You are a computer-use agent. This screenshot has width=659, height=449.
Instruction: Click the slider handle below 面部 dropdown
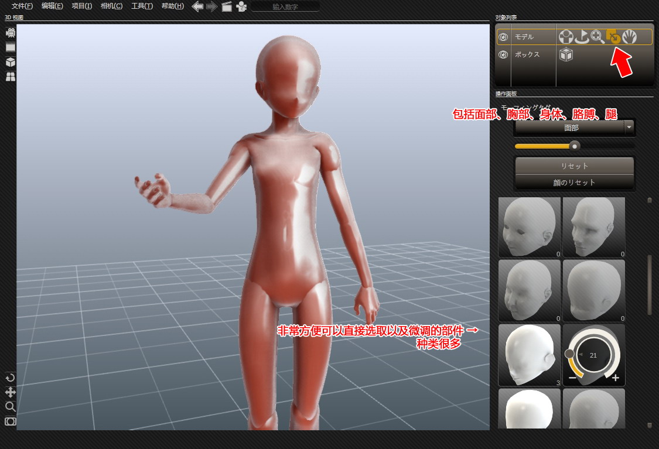pos(575,146)
